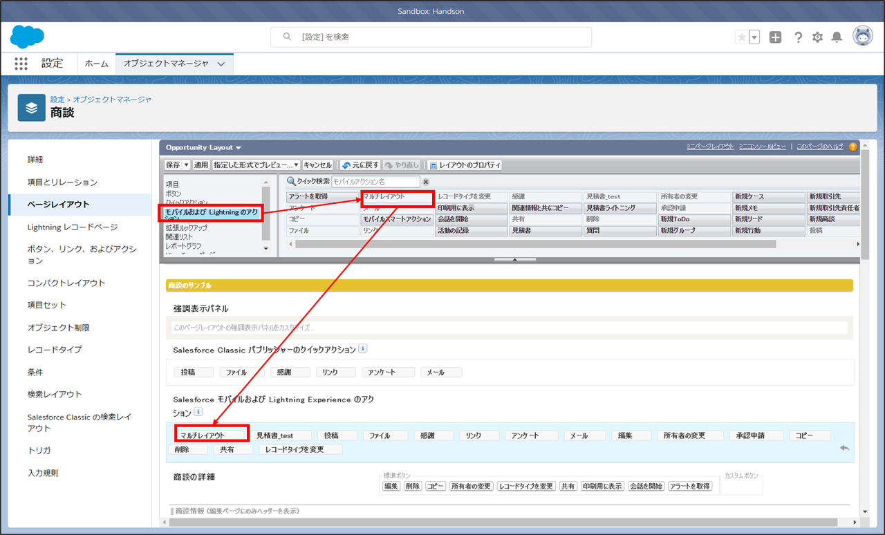Screen dimensions: 885x535
Task: Click the キャンセル button
Action: (x=318, y=165)
